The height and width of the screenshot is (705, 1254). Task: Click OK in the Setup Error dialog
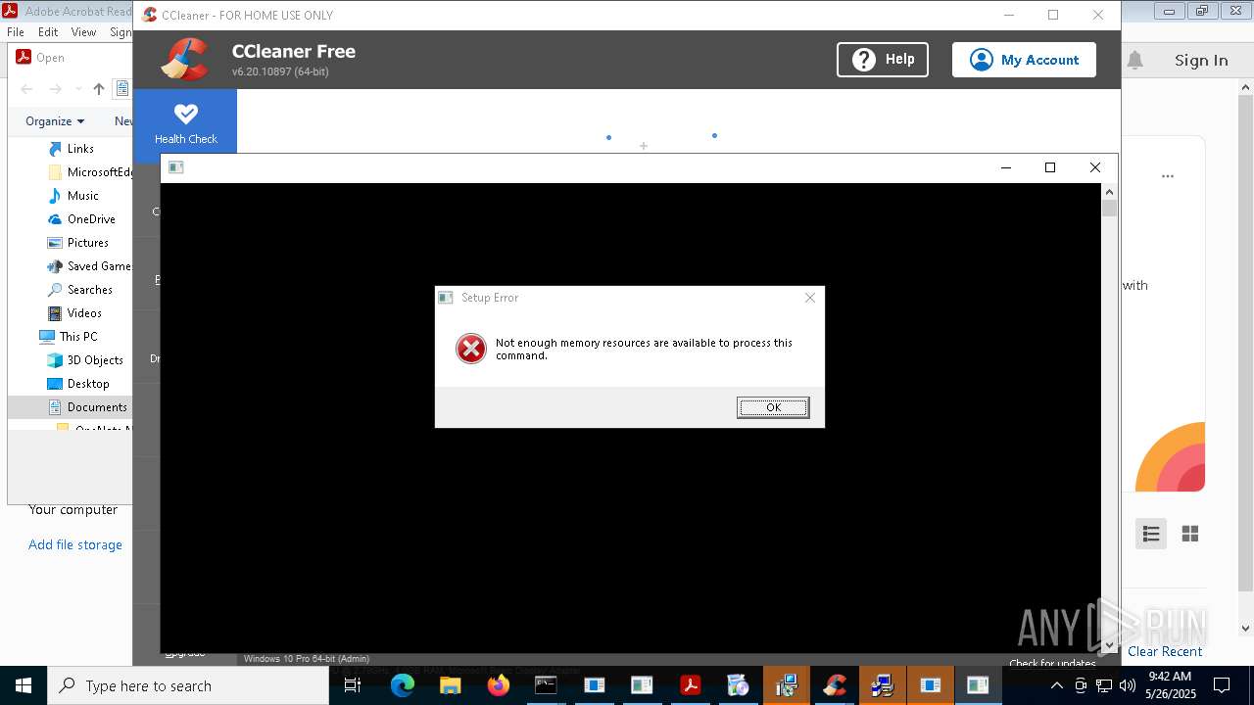click(773, 407)
